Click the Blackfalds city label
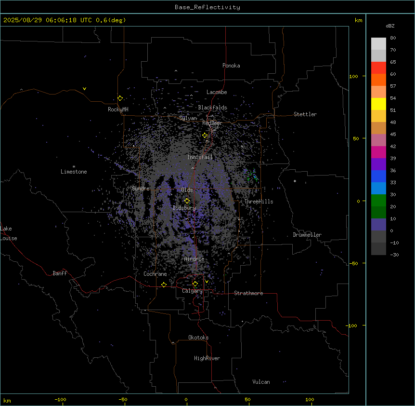The height and width of the screenshot is (406, 415). (x=212, y=108)
